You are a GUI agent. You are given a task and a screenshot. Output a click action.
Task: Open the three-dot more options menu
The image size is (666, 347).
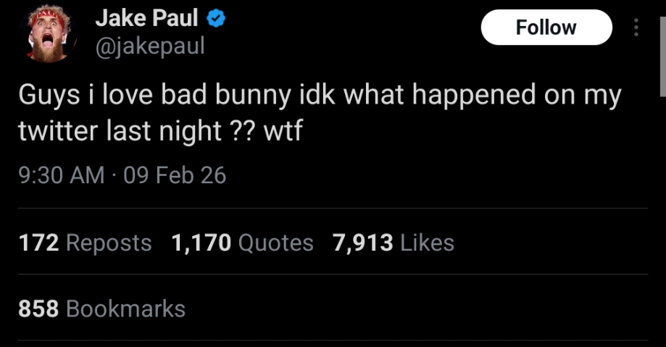(636, 28)
